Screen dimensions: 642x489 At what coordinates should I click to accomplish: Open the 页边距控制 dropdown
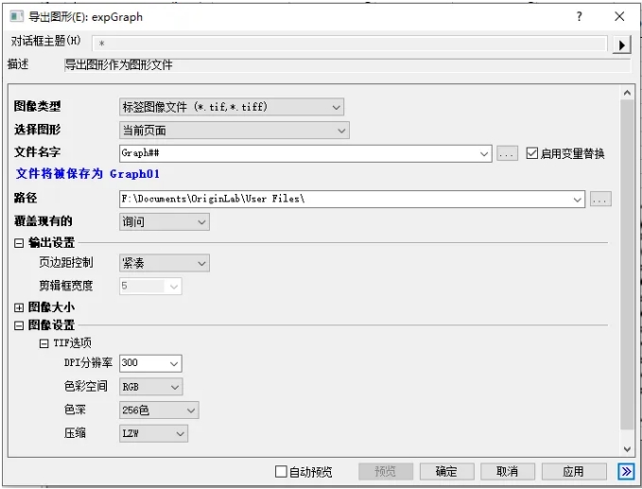pos(165,263)
